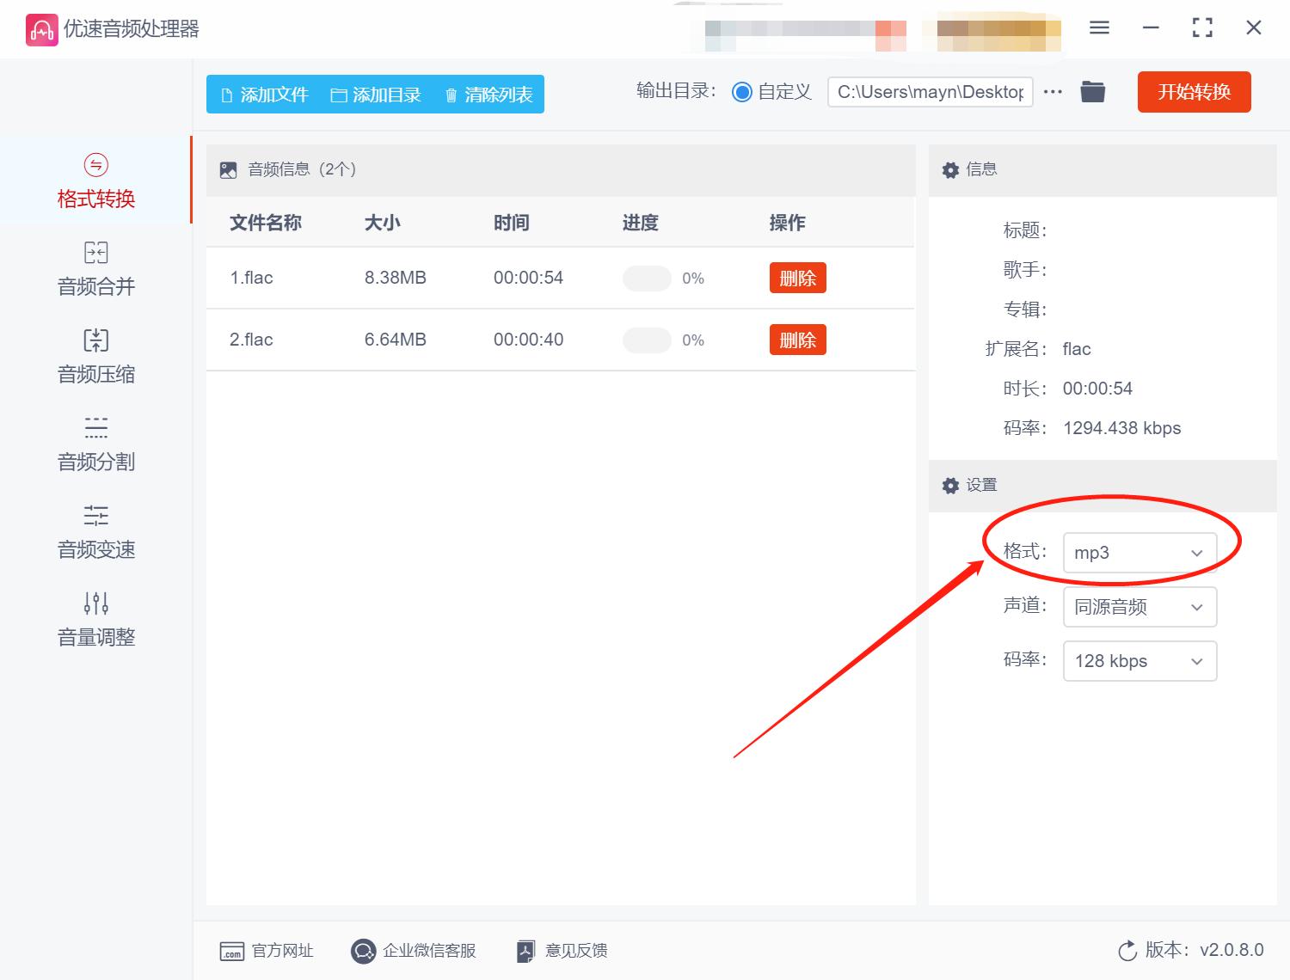Select the 音频变速 speed tool

point(95,531)
